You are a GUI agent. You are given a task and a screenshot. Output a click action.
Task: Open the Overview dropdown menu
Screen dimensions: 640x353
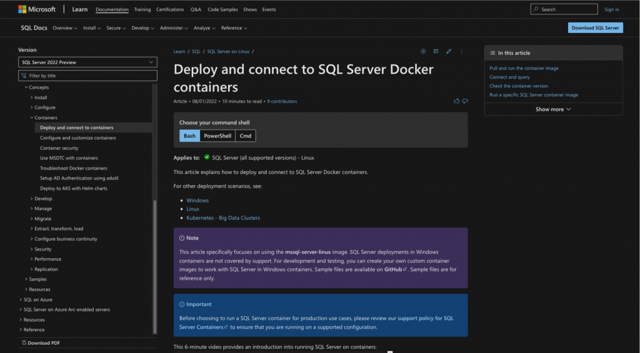click(65, 28)
